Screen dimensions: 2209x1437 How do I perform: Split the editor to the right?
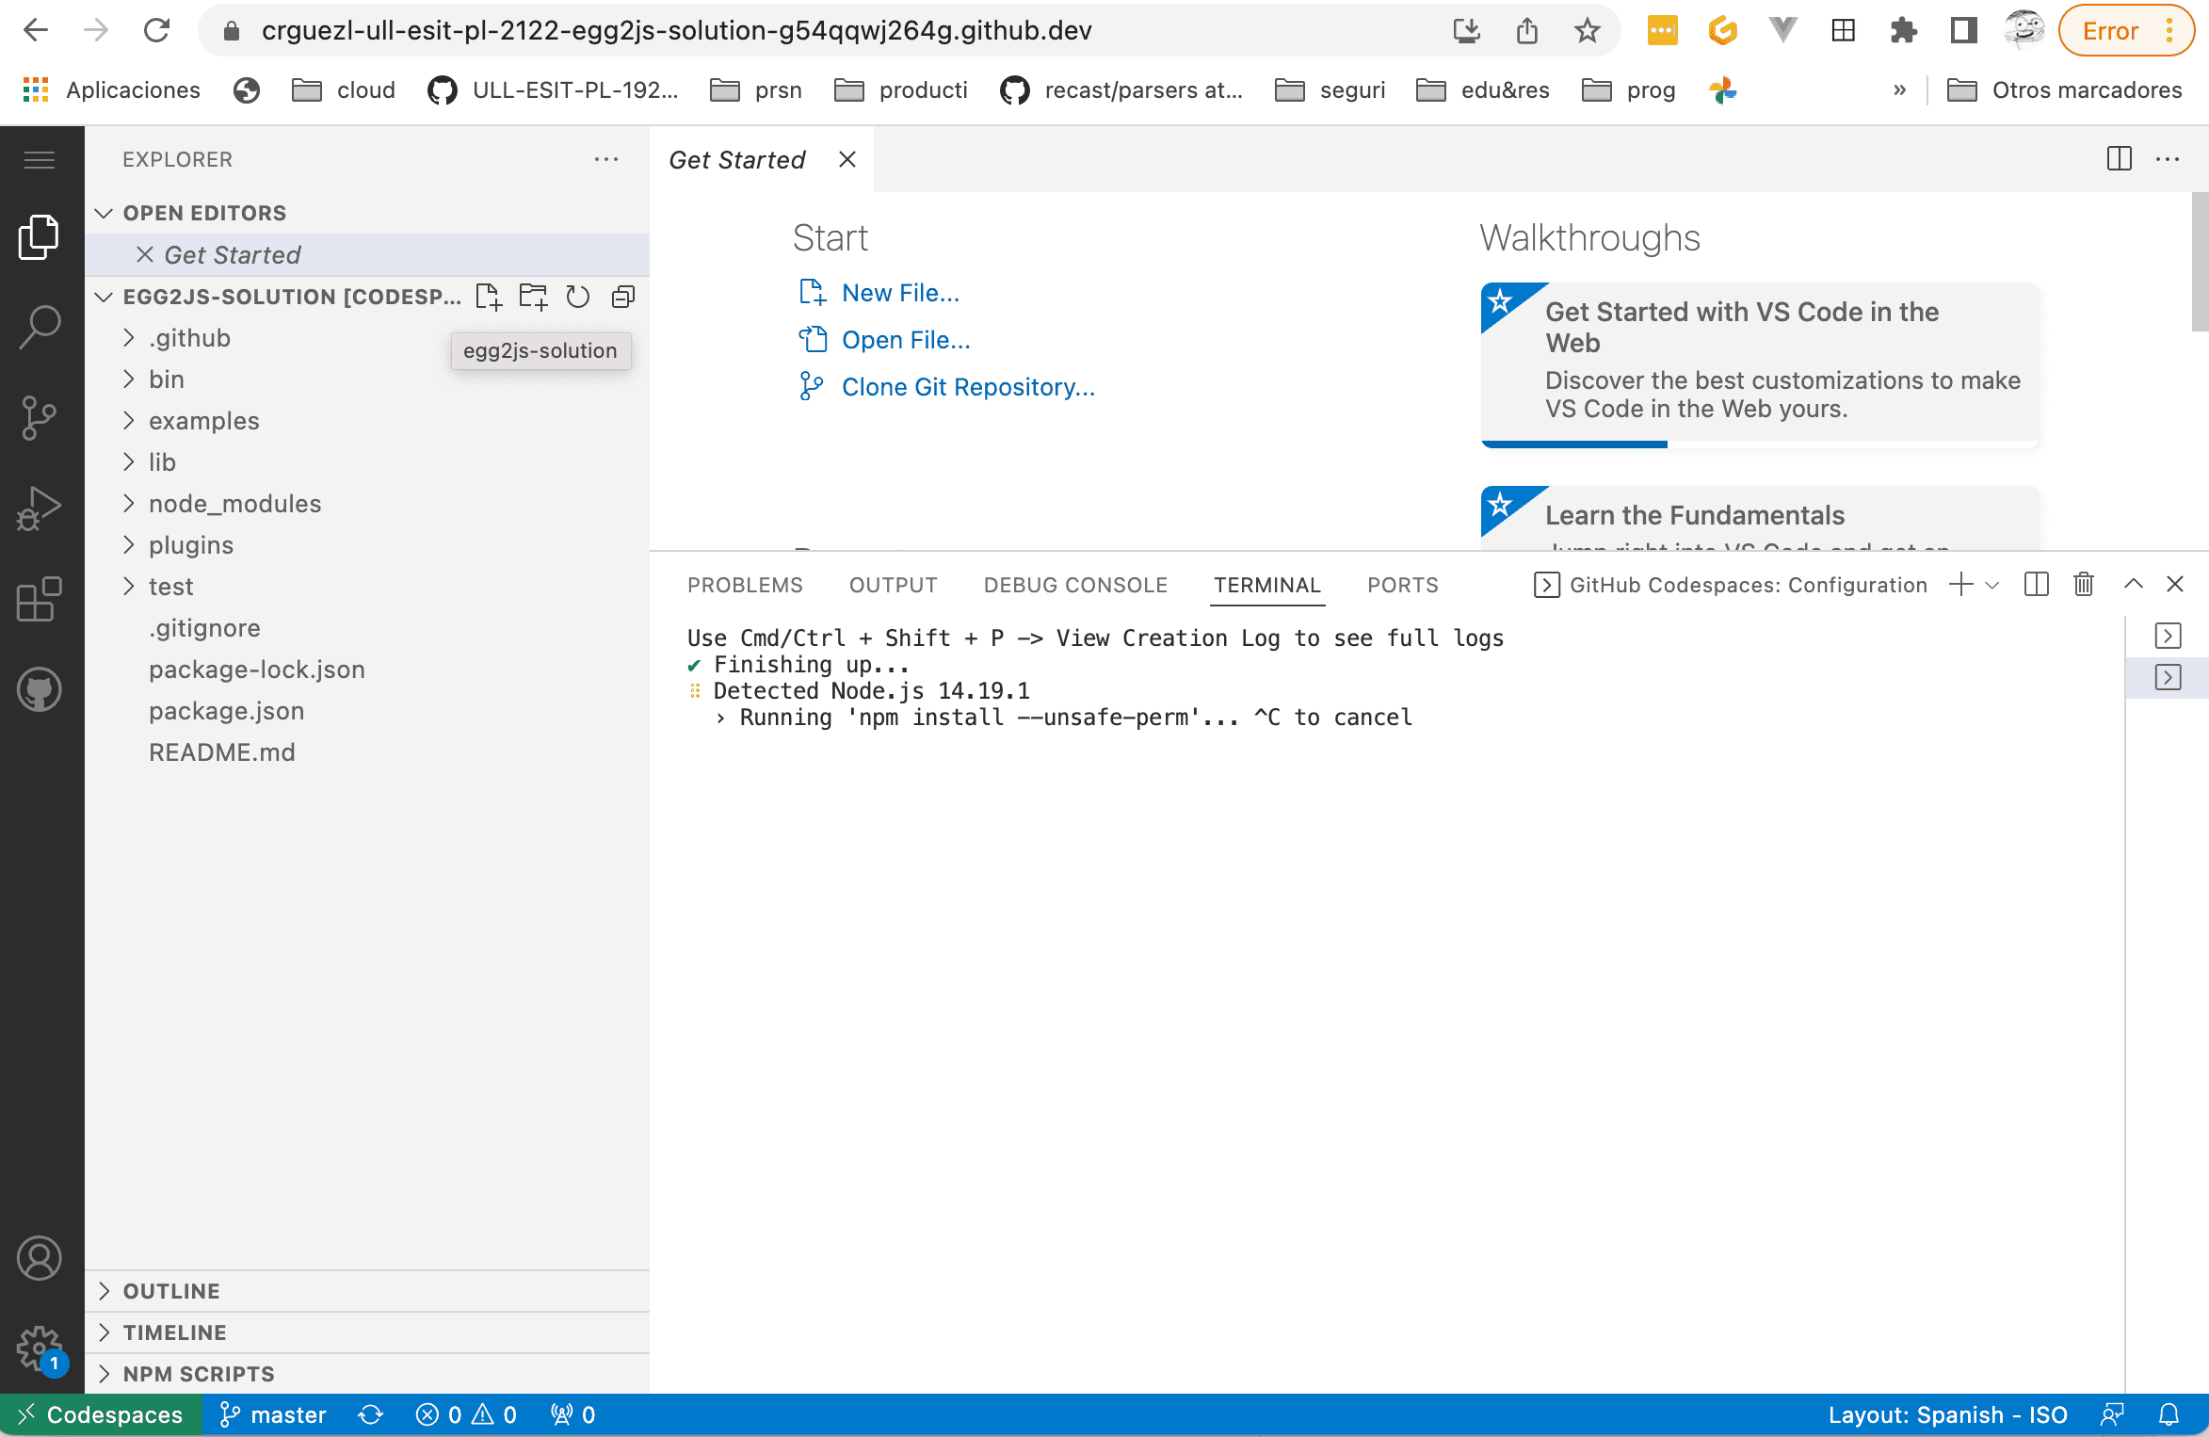[2119, 159]
